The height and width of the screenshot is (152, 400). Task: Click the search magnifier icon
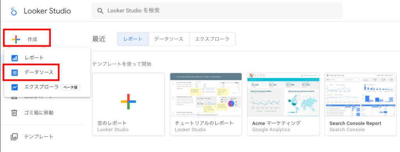point(100,11)
